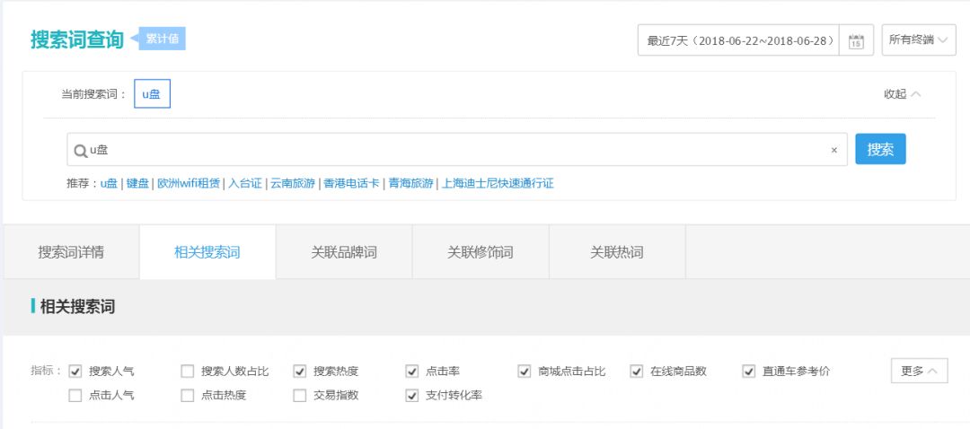Click 香港电话卡 recommendation link
The image size is (970, 429).
[x=351, y=184]
